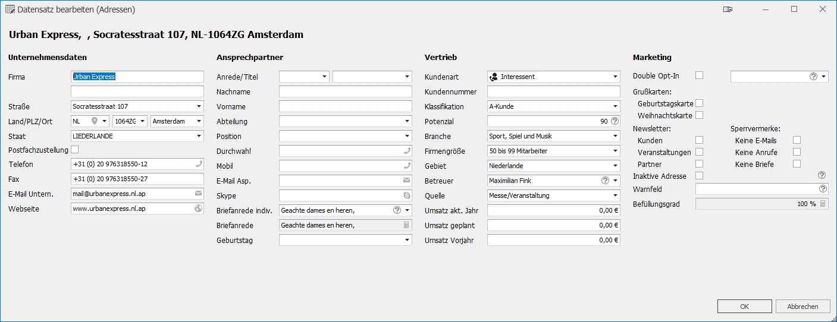Expand the Kundenart dropdown
Viewport: 837px width, 322px height.
pos(615,77)
